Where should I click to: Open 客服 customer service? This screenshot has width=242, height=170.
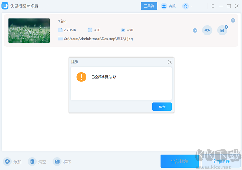pos(168,6)
